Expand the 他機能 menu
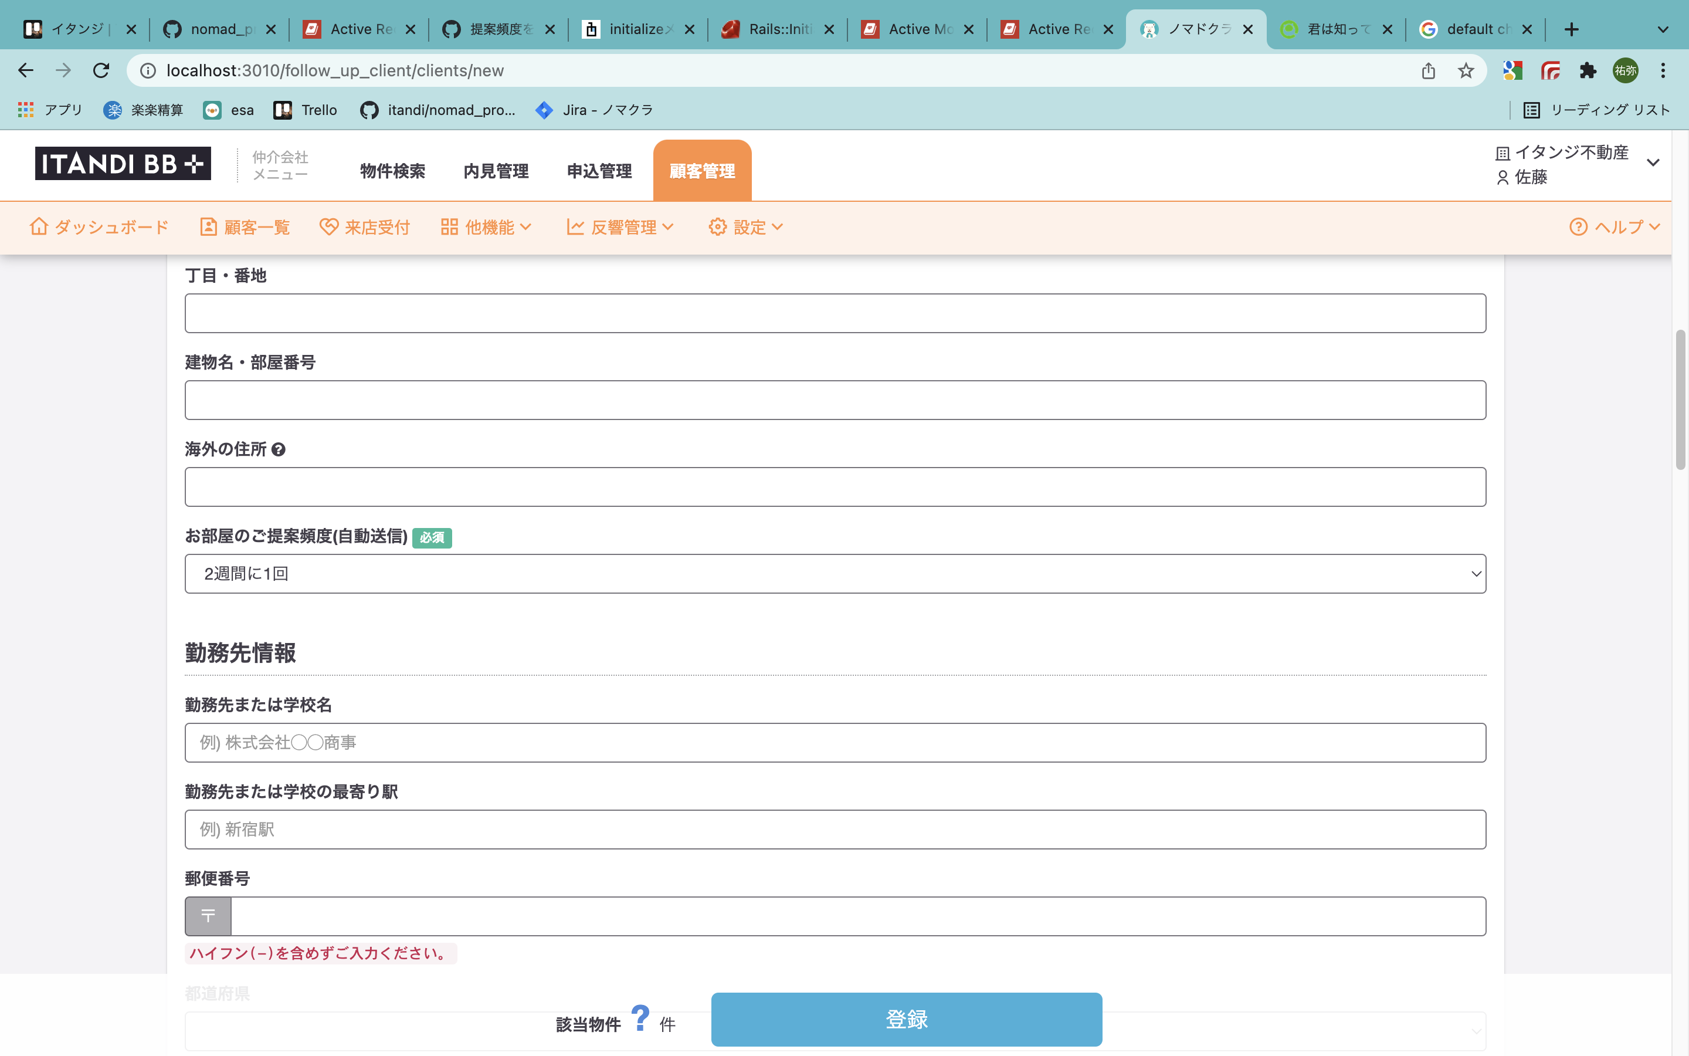 click(x=486, y=227)
